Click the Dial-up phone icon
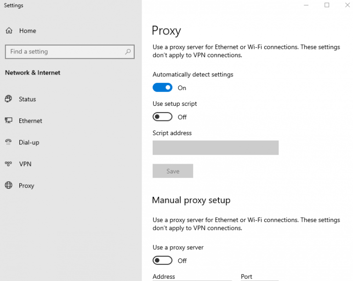 click(x=8, y=142)
